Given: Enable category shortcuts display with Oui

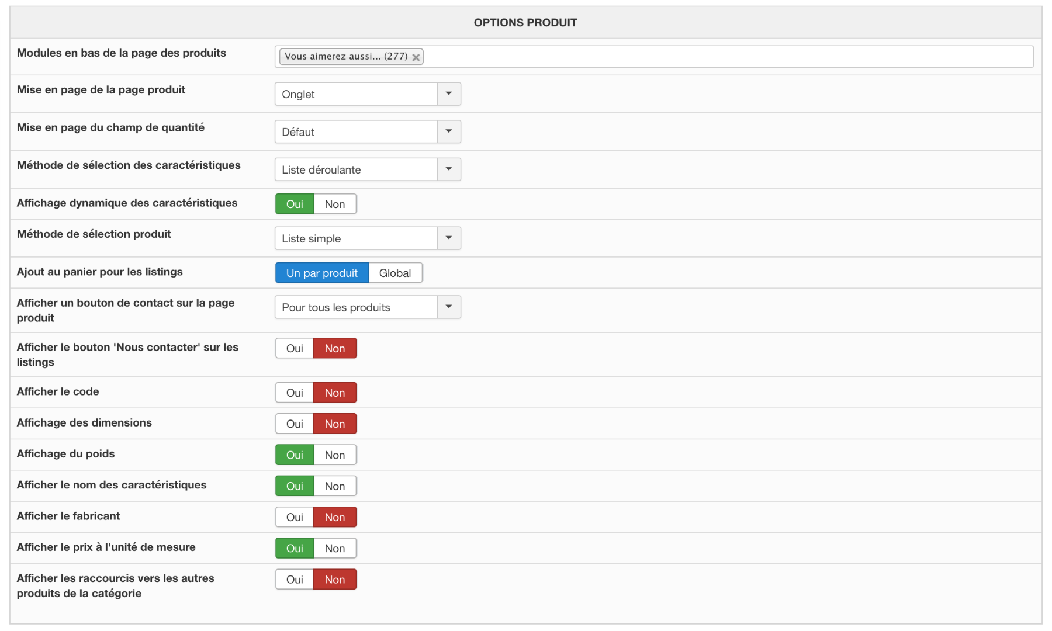Looking at the screenshot, I should (x=295, y=580).
